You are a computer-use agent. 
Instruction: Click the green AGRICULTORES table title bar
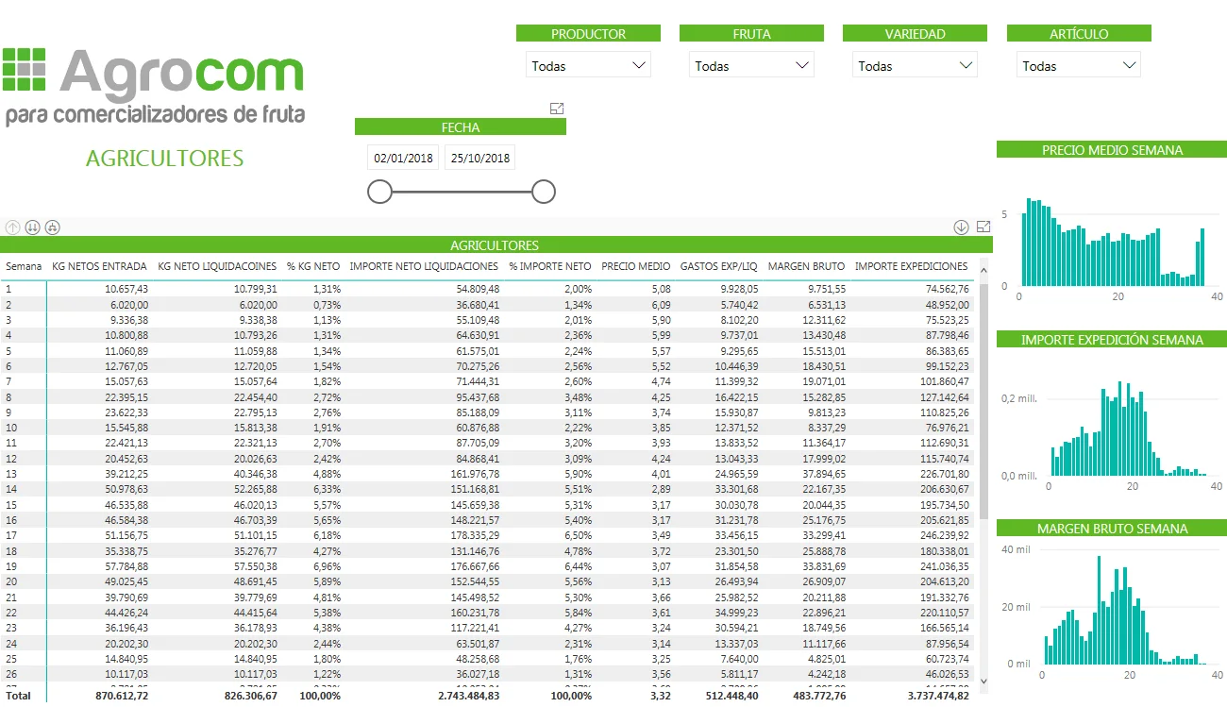point(496,245)
